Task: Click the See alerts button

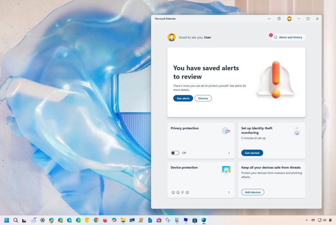Action: click(183, 98)
